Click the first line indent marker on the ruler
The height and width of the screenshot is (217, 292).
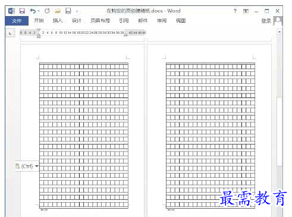click(x=39, y=30)
